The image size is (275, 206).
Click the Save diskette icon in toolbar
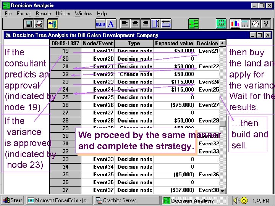tap(29, 24)
